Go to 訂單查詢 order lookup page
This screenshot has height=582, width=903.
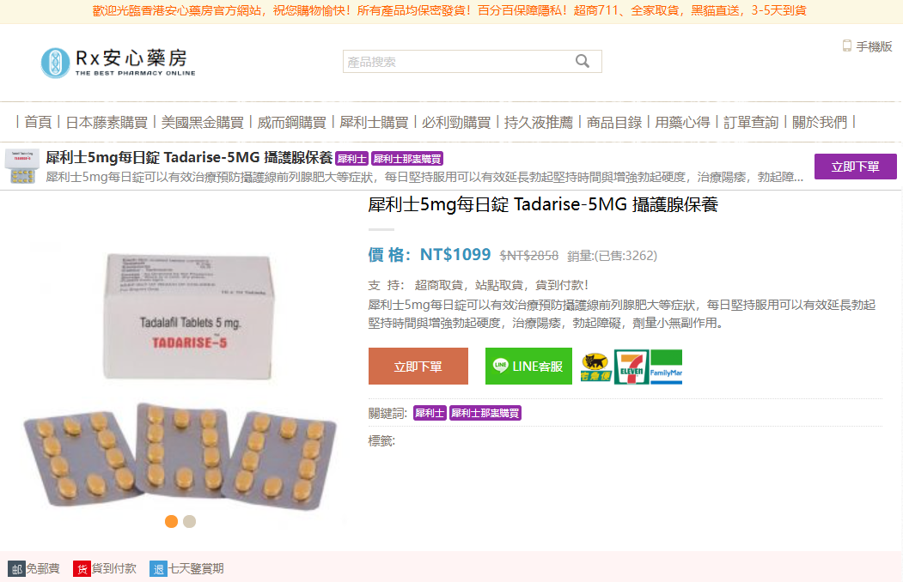(x=750, y=123)
